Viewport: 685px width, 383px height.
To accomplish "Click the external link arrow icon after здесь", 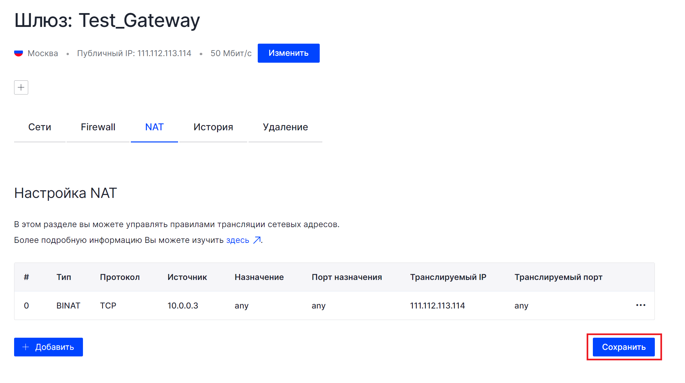I will tap(257, 240).
